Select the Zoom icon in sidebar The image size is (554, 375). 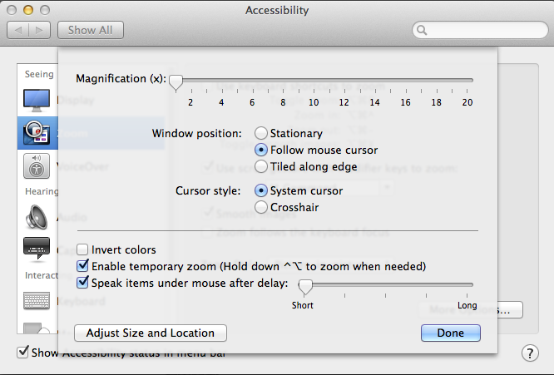point(36,133)
